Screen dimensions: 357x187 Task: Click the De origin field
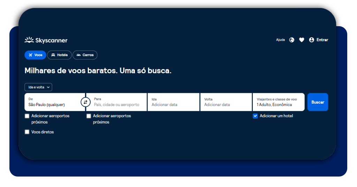point(55,102)
